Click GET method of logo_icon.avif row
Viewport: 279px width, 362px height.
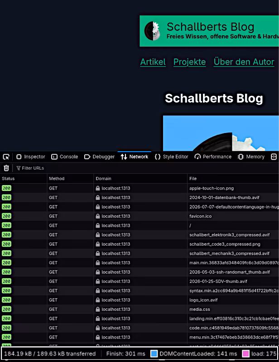tap(53, 300)
